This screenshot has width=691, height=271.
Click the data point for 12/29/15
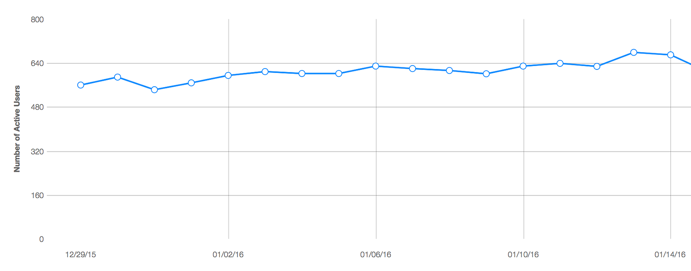point(81,85)
